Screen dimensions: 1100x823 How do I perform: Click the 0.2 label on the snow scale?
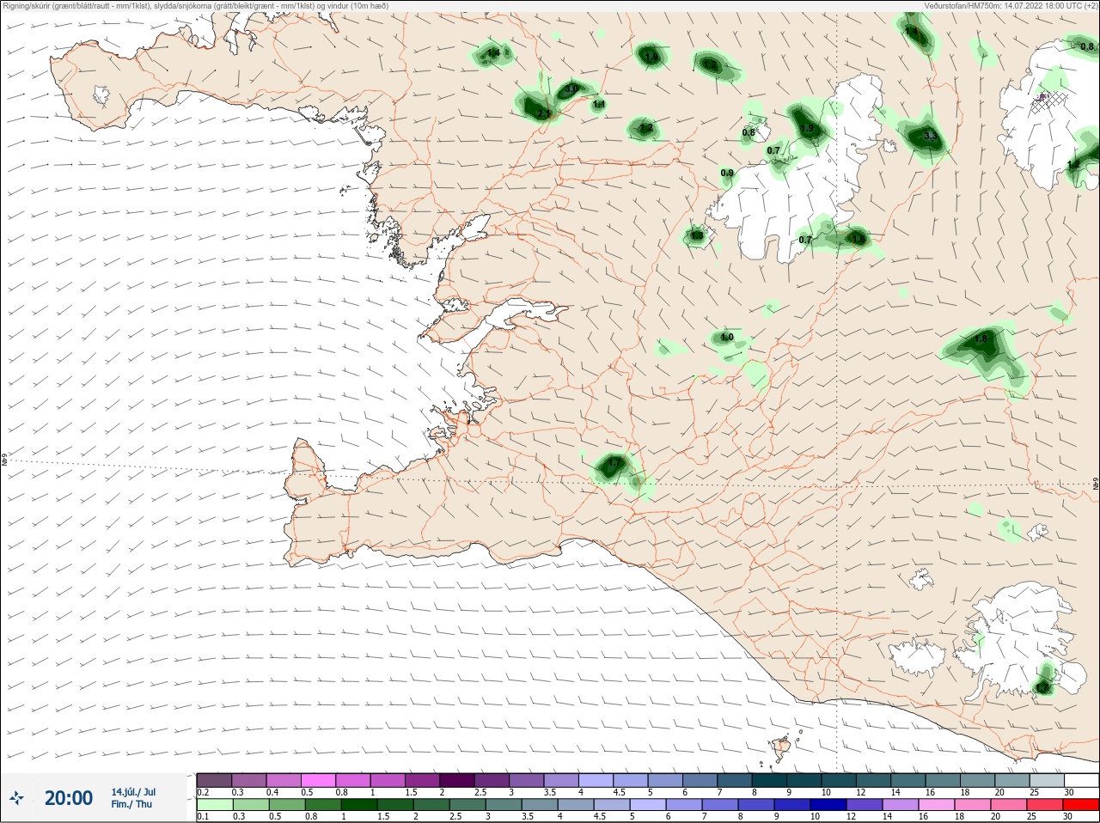[203, 792]
